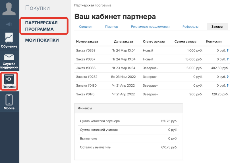Screen dimensions: 230x163
Task: Click question mark beside Заявка #0232 commission
Action: pos(228,77)
